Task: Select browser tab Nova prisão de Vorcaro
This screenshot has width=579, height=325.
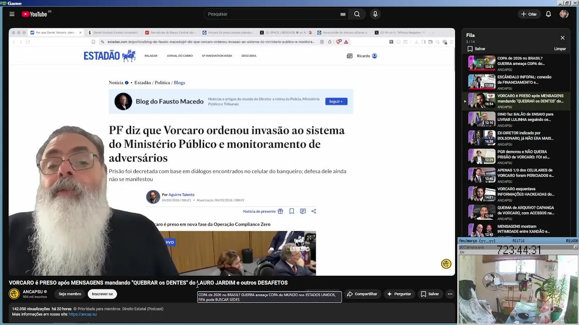Action: pyautogui.click(x=343, y=32)
